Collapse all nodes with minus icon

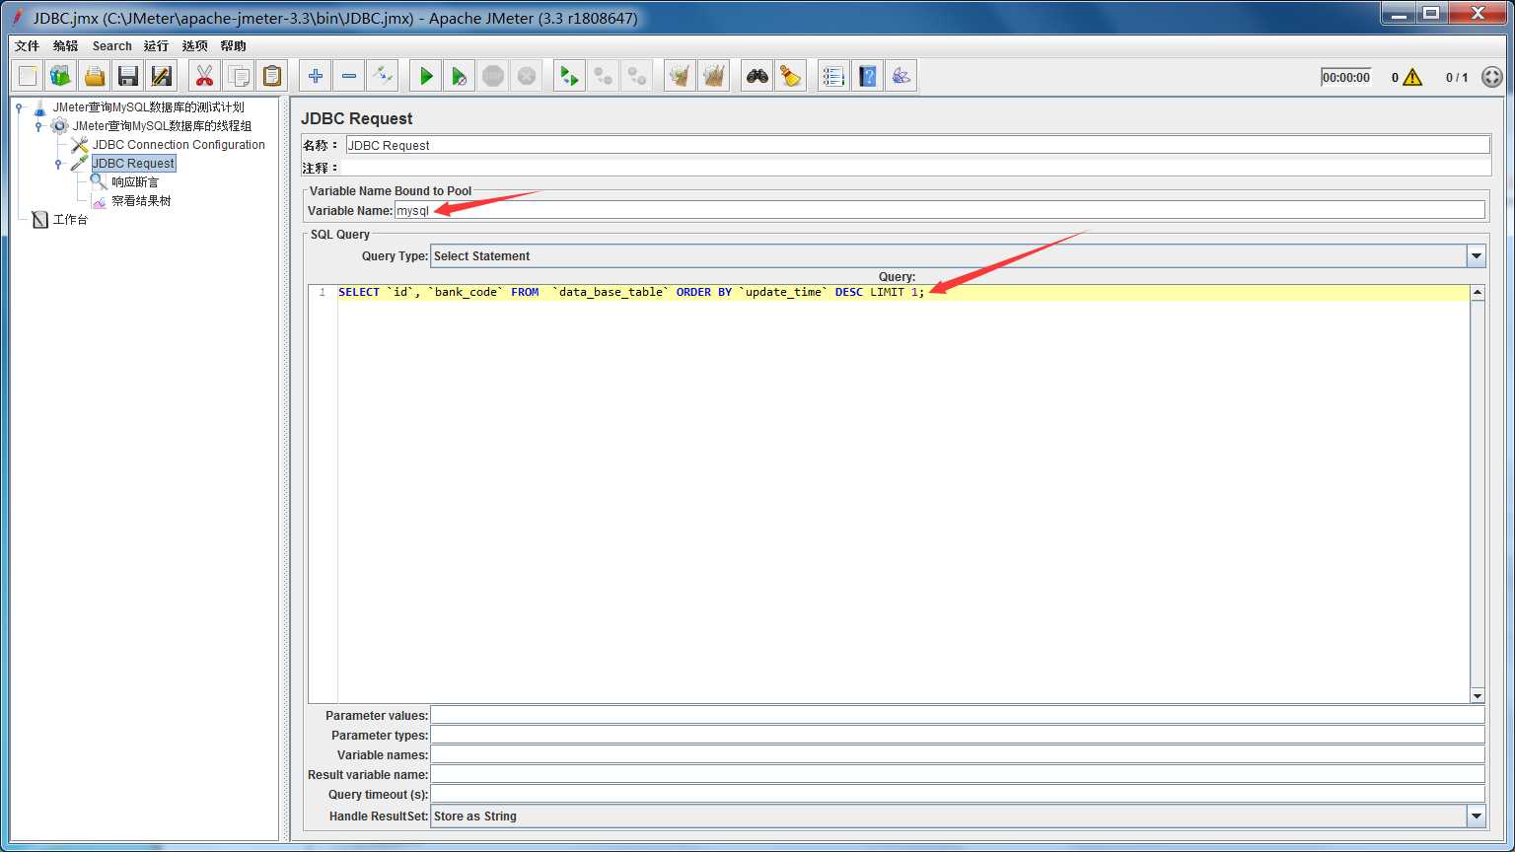coord(348,76)
